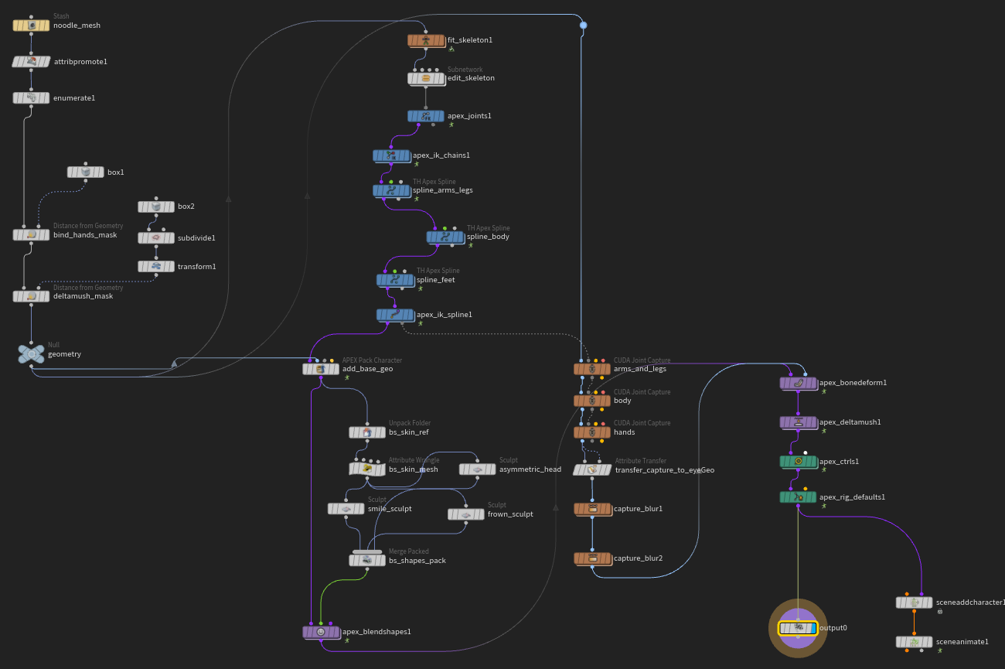This screenshot has width=1005, height=669.
Task: Select the bs_skin_ref Unpack Folder node icon
Action: coord(367,432)
